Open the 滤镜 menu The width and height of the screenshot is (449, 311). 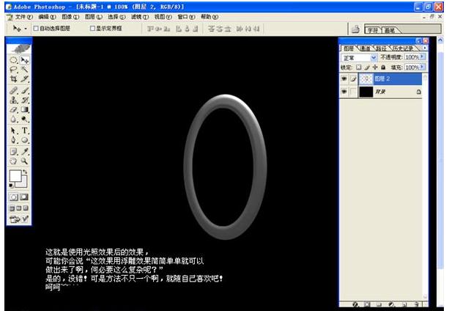(x=140, y=17)
